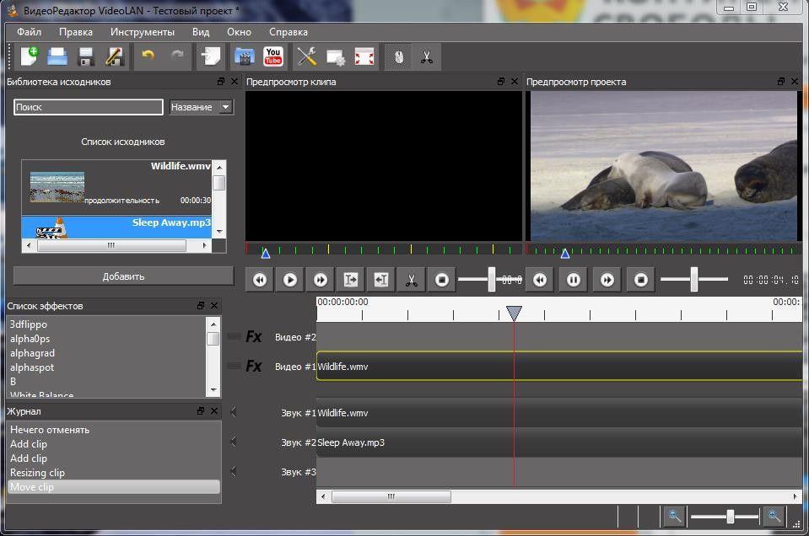Share the project on YouTube
809x536 pixels.
pos(273,56)
